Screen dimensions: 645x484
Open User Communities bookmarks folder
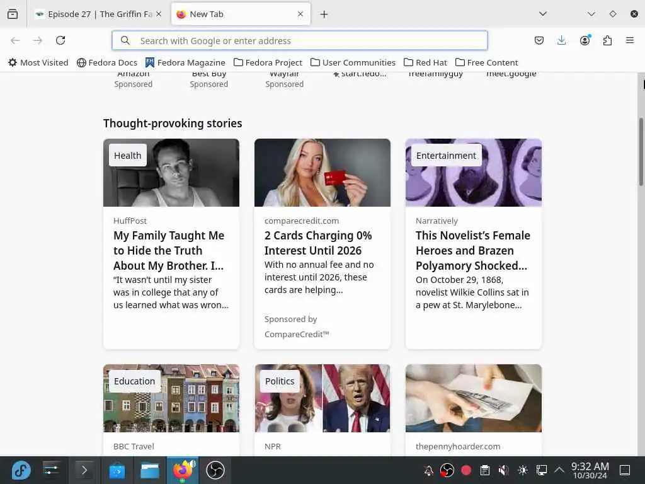click(353, 62)
